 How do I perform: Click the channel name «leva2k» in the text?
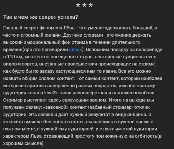coord(51,93)
